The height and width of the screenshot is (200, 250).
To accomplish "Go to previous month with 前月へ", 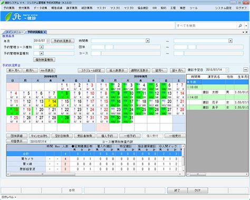I will [x=30, y=70].
